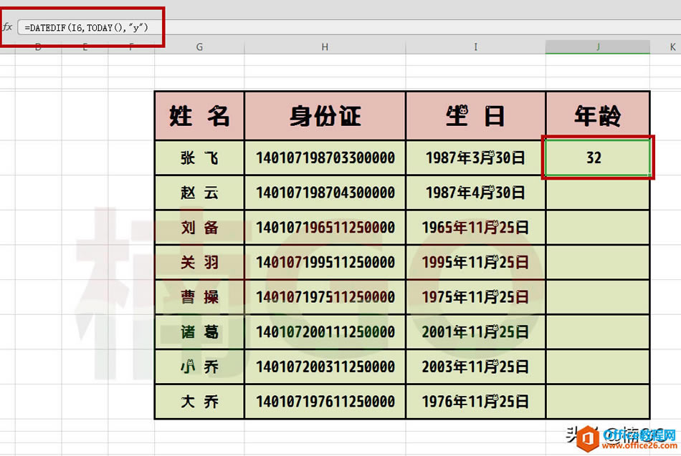The width and height of the screenshot is (681, 456).
Task: Select the cell with name 赵云
Action: (x=200, y=193)
